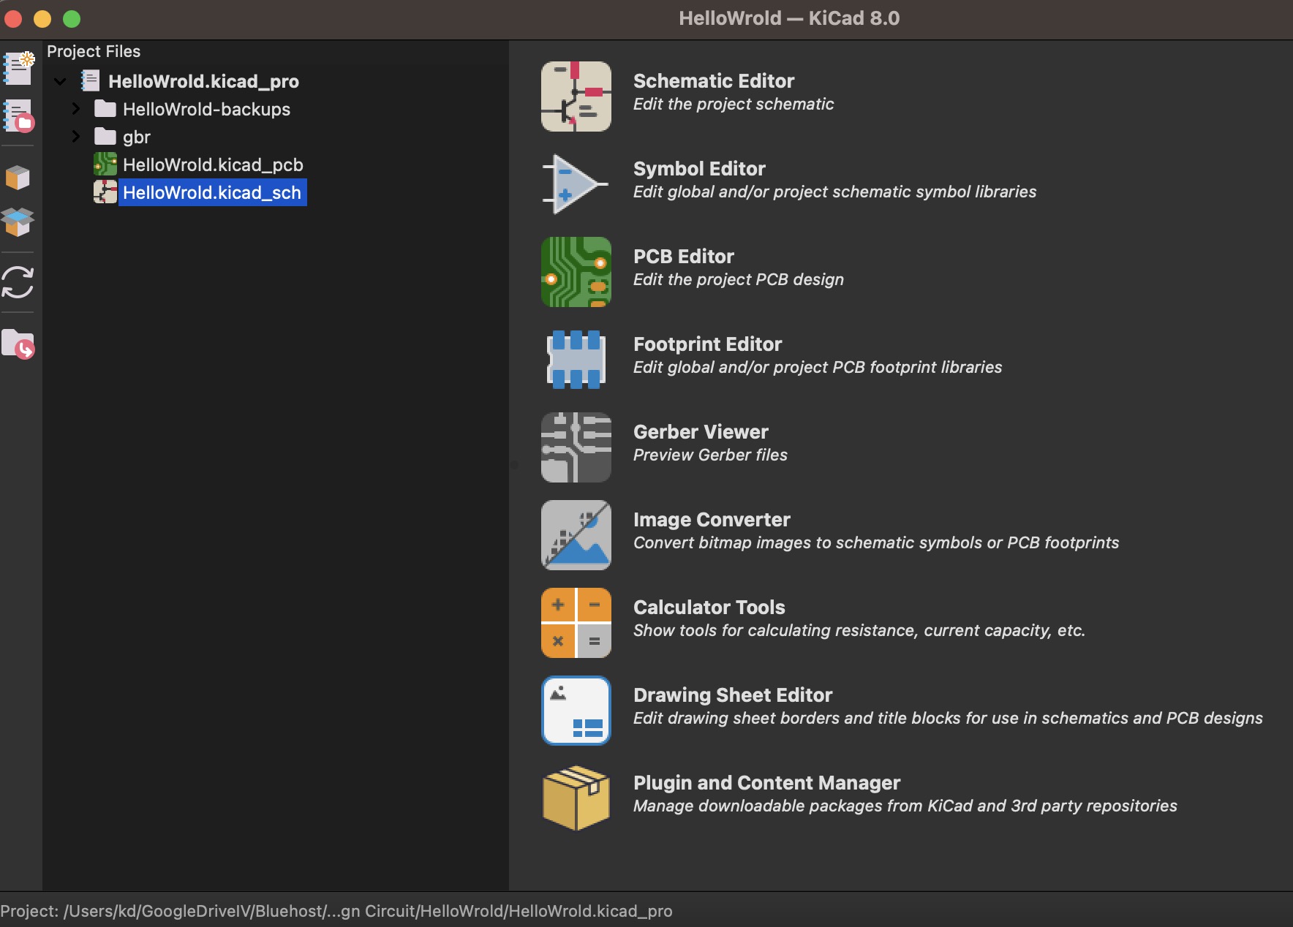Click the Schematic Editor title text

(x=714, y=80)
